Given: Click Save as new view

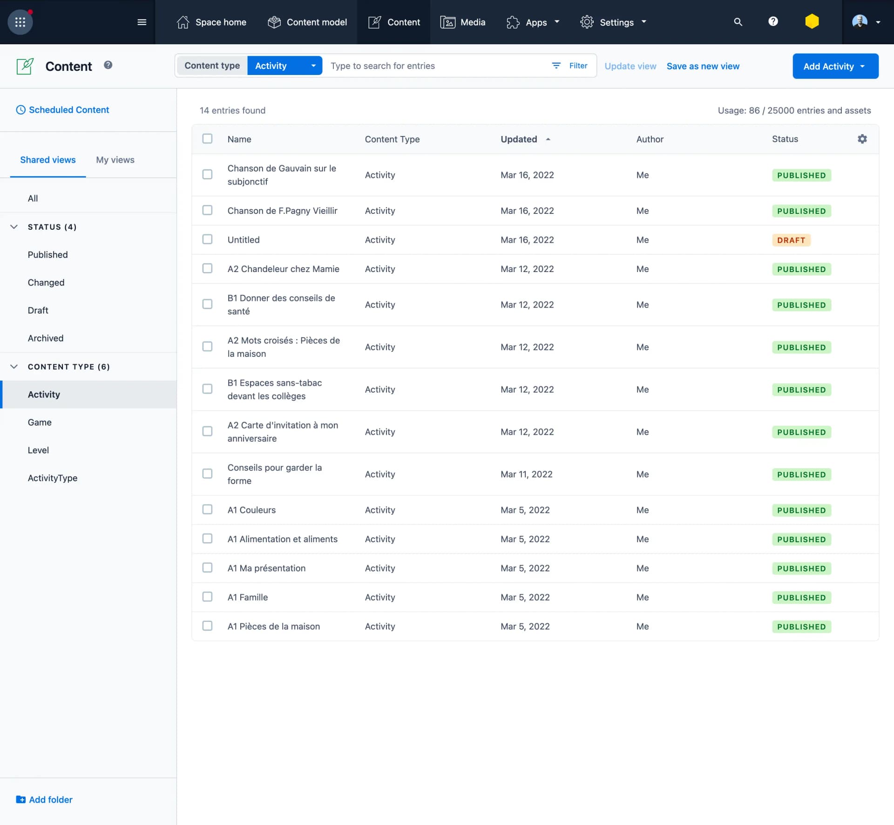Looking at the screenshot, I should 703,66.
